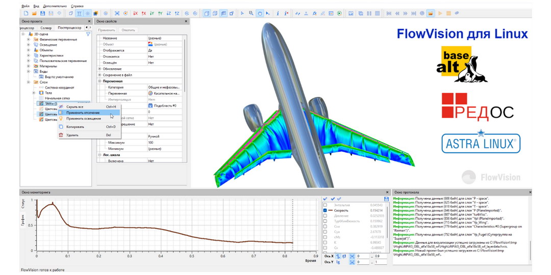The height and width of the screenshot is (275, 551).
Task: Open the Файл menu
Action: pyautogui.click(x=26, y=6)
